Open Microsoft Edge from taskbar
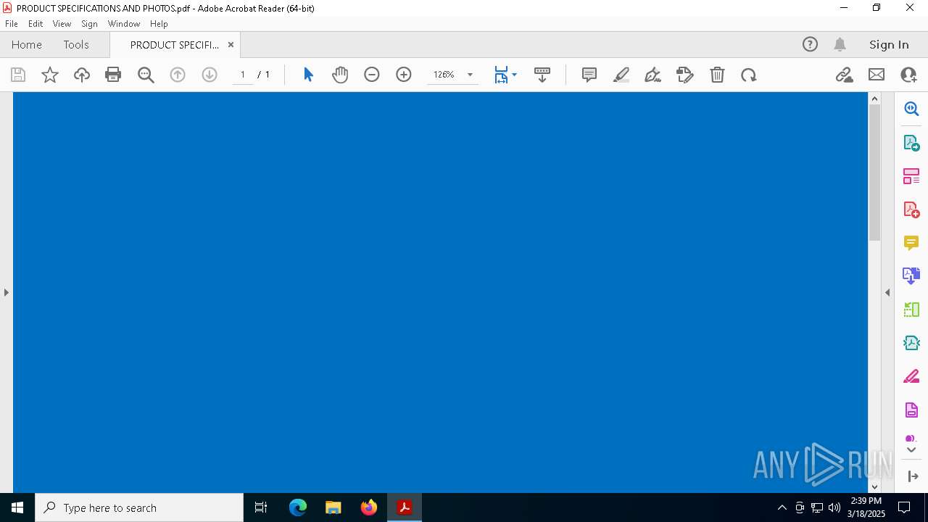This screenshot has height=522, width=928. click(298, 507)
